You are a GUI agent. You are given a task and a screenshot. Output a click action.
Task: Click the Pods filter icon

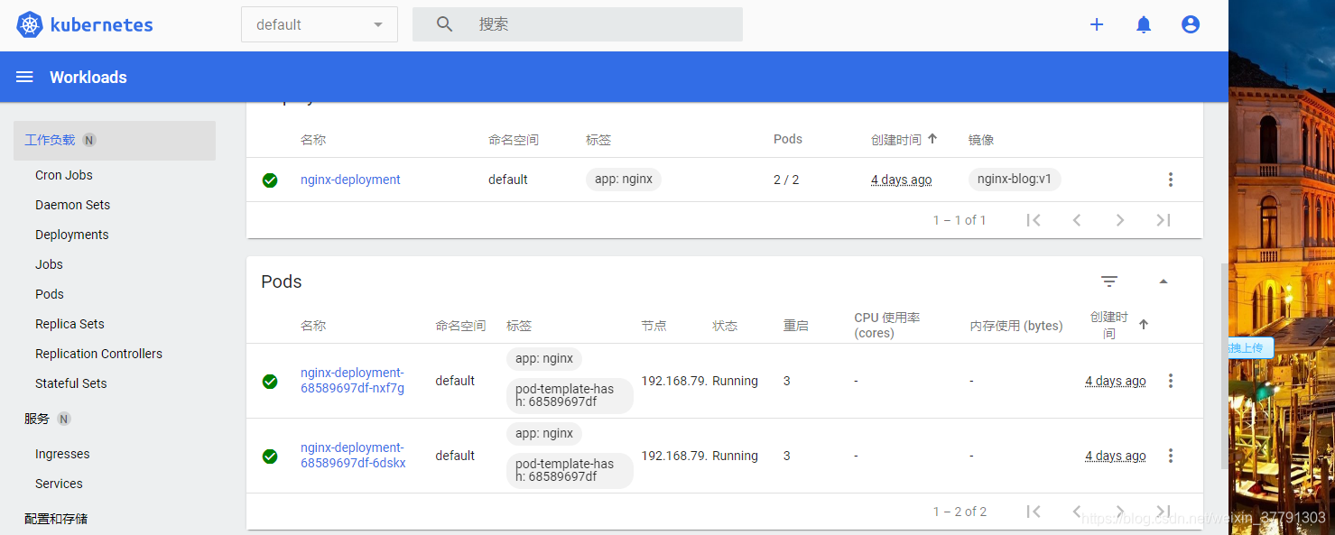point(1109,281)
